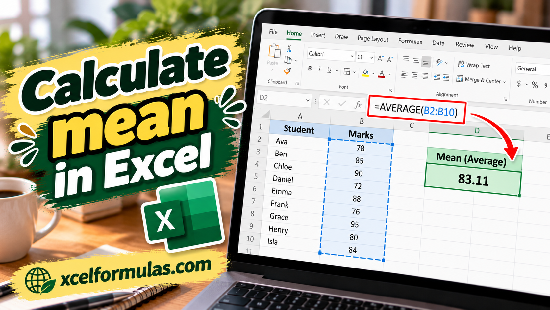Click the Orientation angled text icon
The image size is (550, 310).
click(439, 62)
